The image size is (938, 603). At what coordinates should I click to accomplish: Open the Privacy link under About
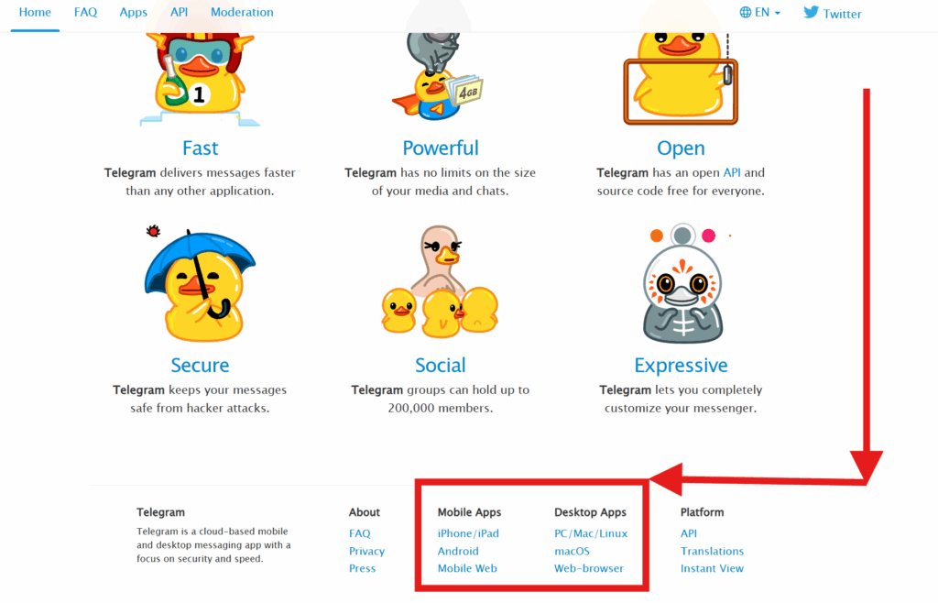366,551
